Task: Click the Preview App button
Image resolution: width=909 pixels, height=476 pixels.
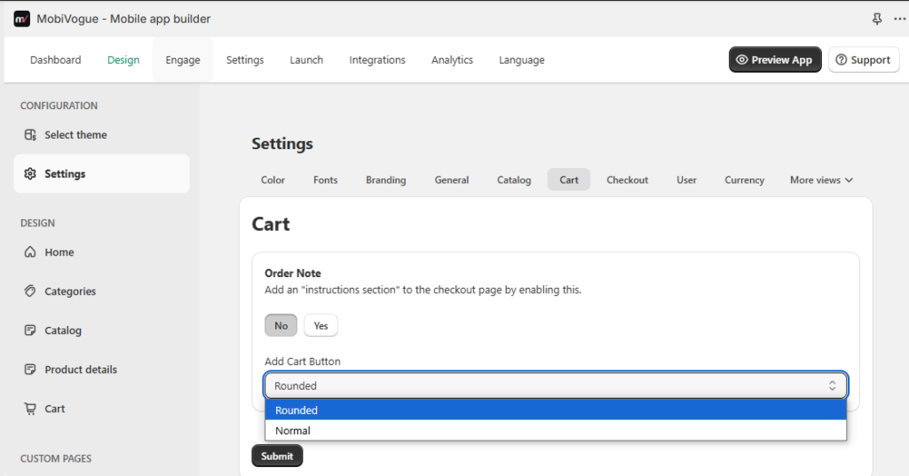Action: (x=775, y=59)
